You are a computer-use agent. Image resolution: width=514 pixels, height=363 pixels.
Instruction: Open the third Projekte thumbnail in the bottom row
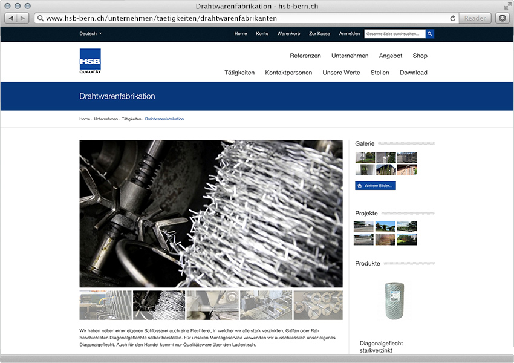(x=407, y=240)
